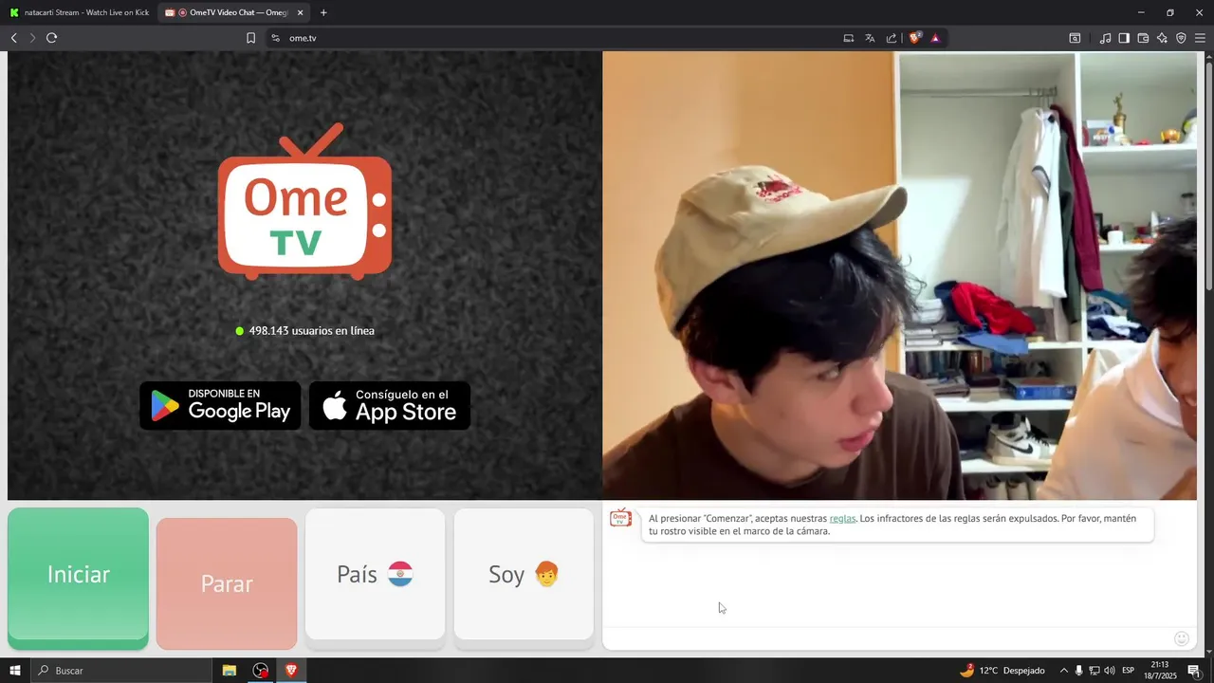
Task: Click the share page icon
Action: pyautogui.click(x=892, y=38)
